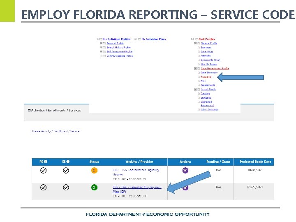296x222 pixels.
Task: Click page icon beside Assessments
Action: (x=199, y=85)
